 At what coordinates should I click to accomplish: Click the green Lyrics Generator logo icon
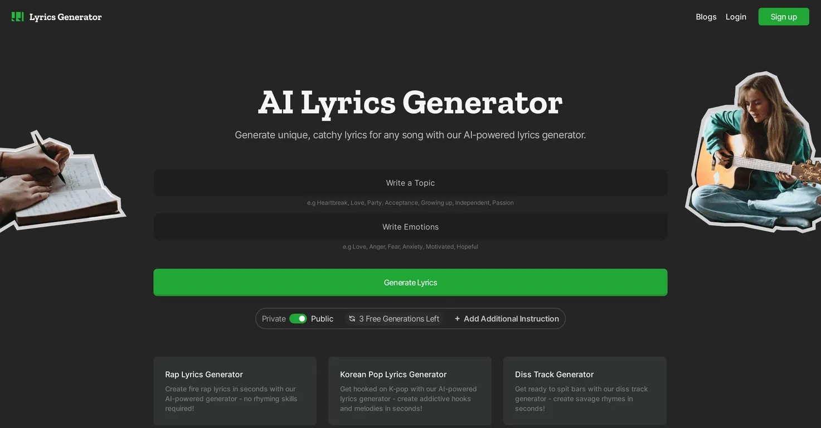pos(18,17)
